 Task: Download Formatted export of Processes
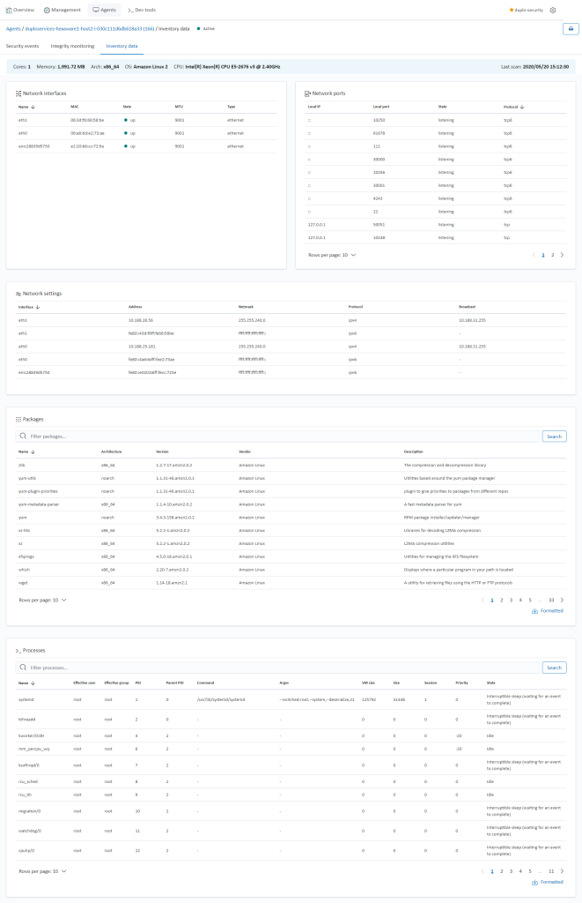point(548,882)
